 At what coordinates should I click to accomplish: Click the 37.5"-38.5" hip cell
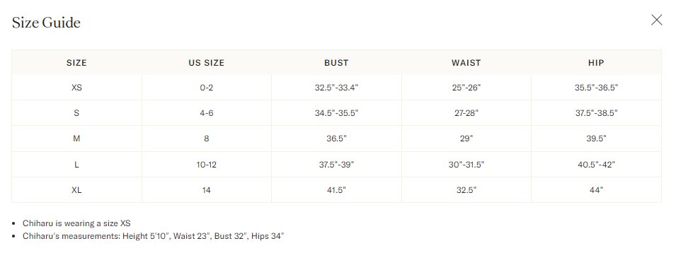(x=596, y=113)
